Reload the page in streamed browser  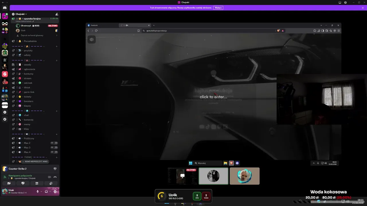click(x=96, y=31)
